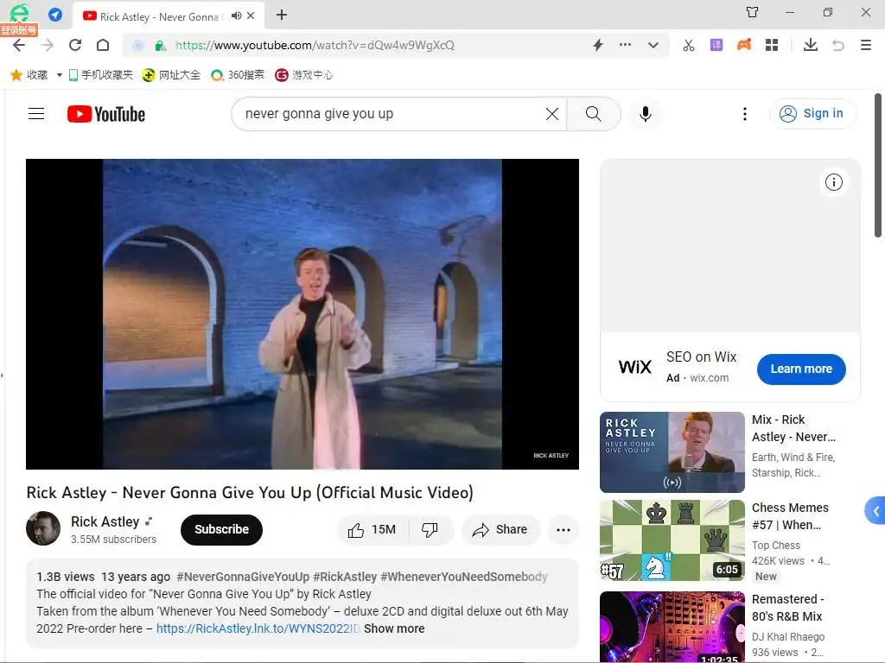The width and height of the screenshot is (885, 663).
Task: Open the Mix - Rick Astley thumbnail
Action: 672,452
